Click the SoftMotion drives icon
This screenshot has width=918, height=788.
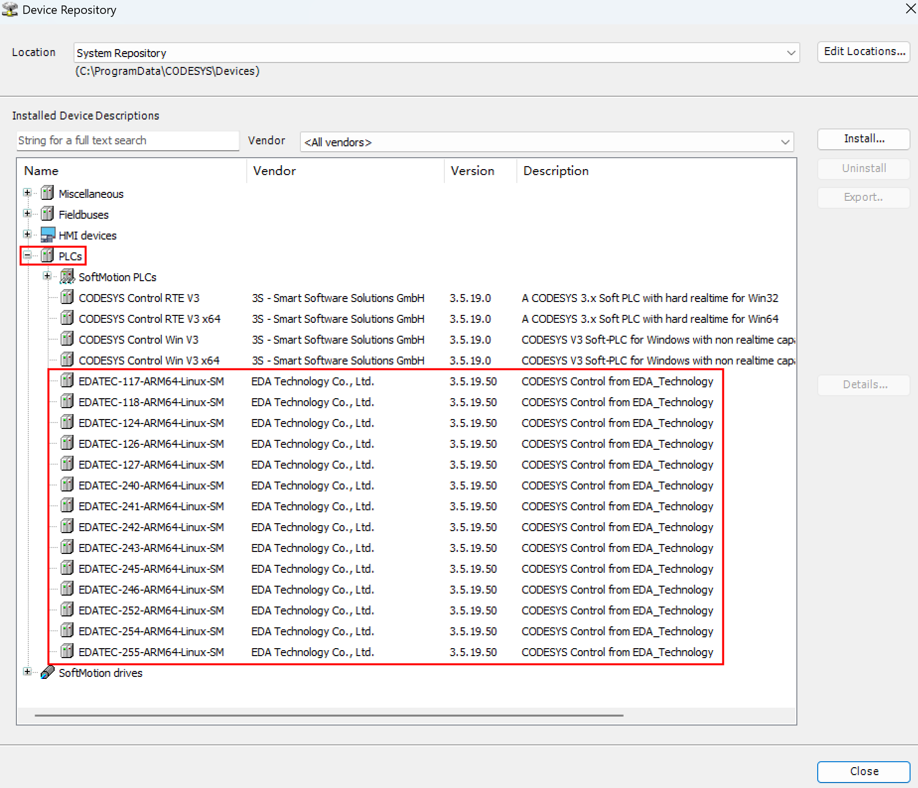[47, 672]
